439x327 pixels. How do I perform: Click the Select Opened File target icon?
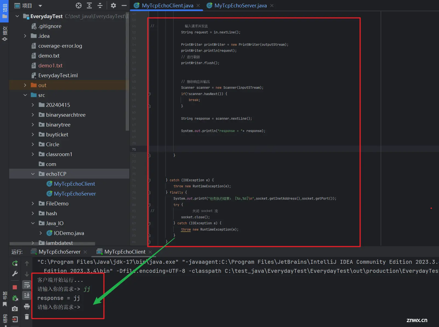(x=79, y=5)
